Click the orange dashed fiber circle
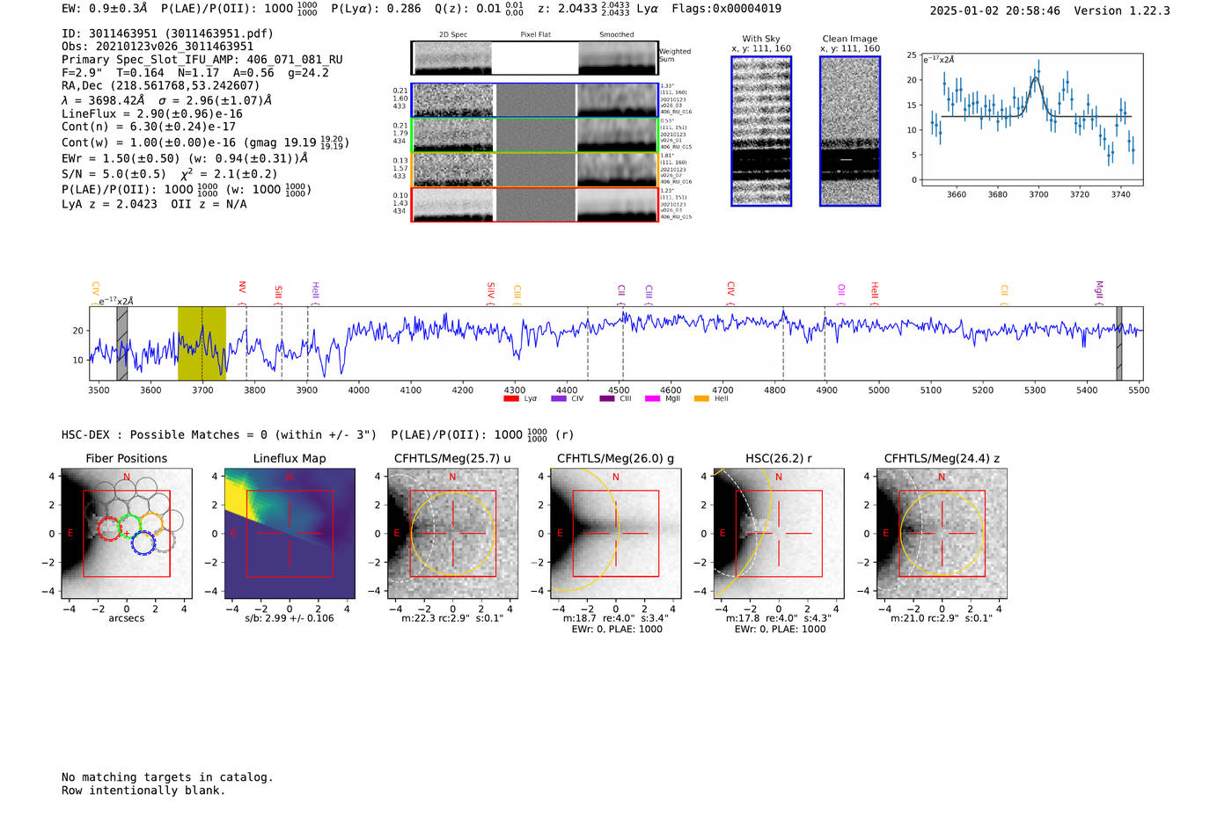 pyautogui.click(x=151, y=523)
